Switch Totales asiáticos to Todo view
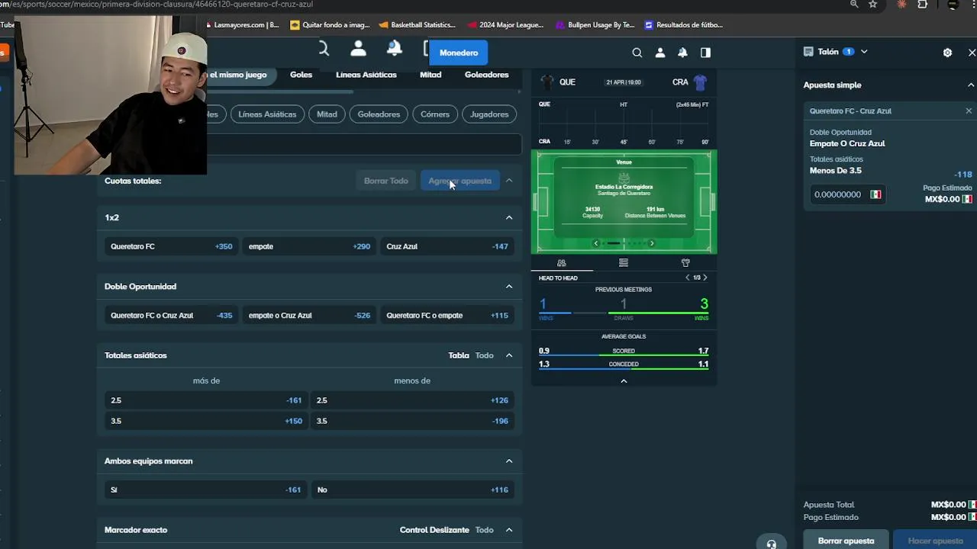 484,355
